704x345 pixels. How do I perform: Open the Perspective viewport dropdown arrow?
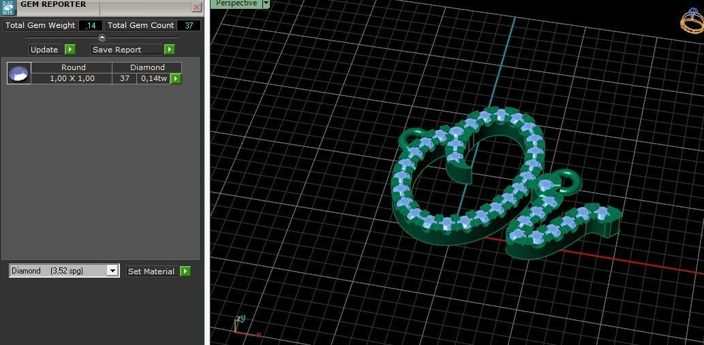point(266,3)
